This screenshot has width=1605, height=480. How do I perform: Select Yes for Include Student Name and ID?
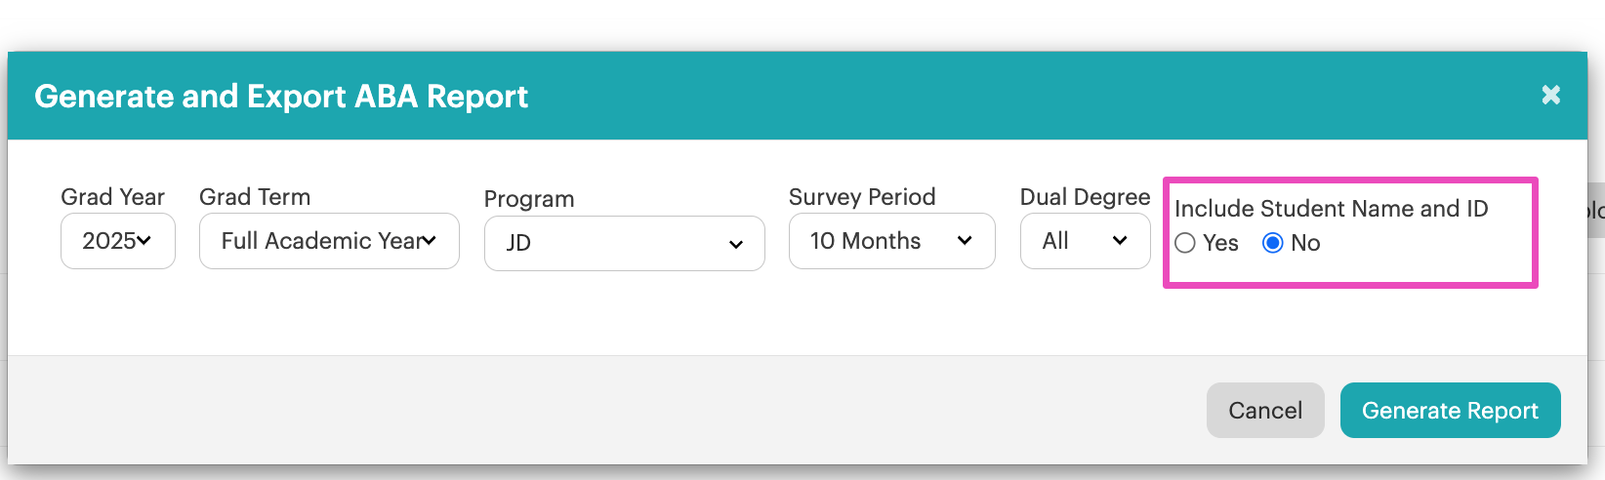(x=1185, y=243)
